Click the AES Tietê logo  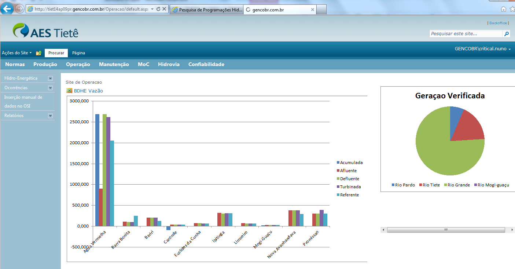(45, 31)
